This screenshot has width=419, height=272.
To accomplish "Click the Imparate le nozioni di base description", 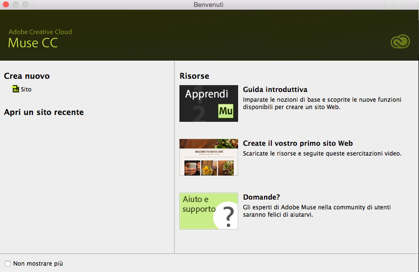I will click(322, 103).
